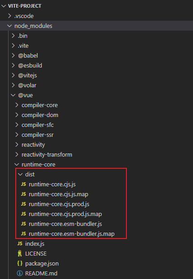Viewport: 193px width, 279px height.
Task: Click the braces icon of package.json
Action: pos(20,263)
